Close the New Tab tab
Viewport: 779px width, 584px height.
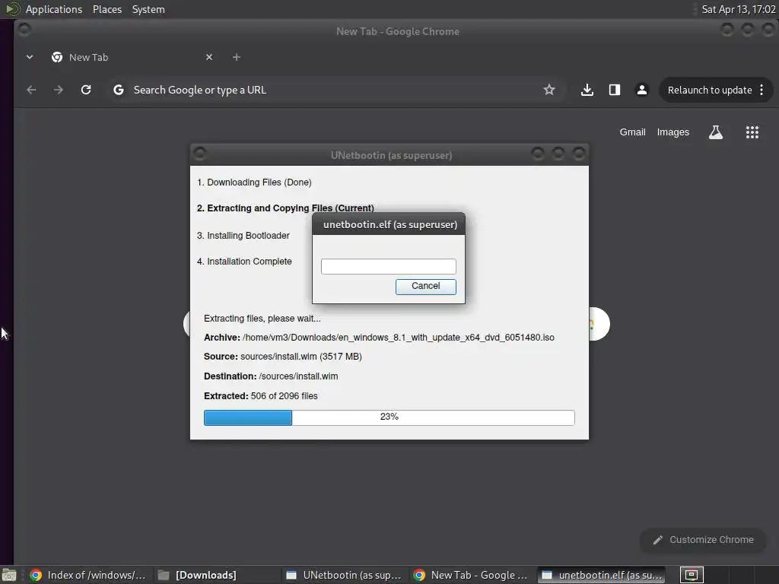click(209, 57)
